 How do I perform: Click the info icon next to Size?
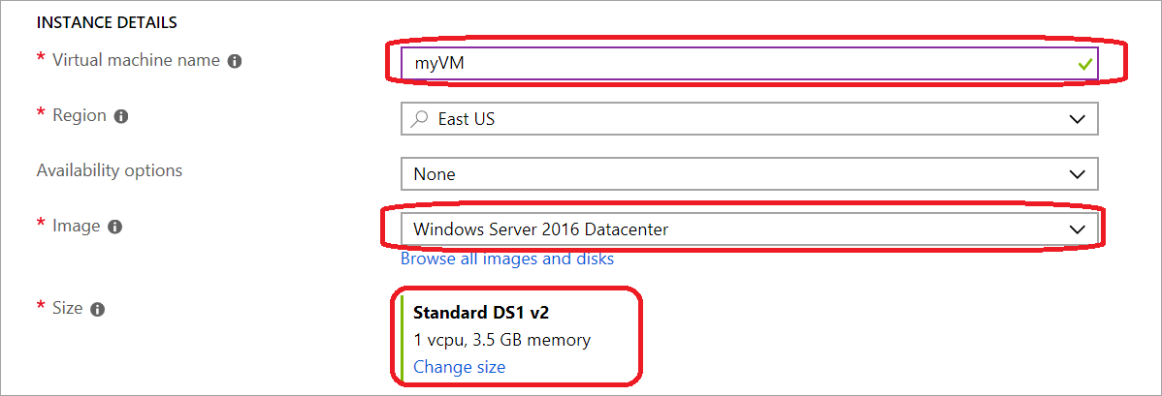(x=97, y=310)
